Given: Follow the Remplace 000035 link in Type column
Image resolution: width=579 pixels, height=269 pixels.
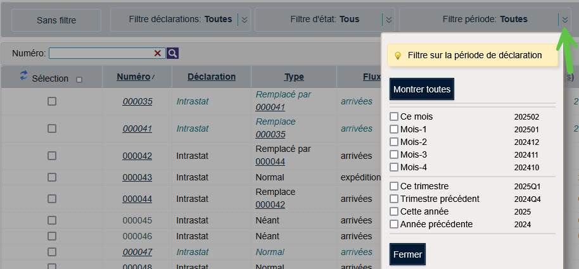Looking at the screenshot, I should coord(270,135).
